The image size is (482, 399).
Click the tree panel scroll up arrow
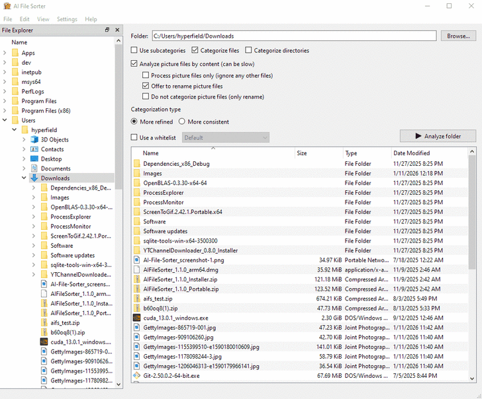(x=119, y=41)
